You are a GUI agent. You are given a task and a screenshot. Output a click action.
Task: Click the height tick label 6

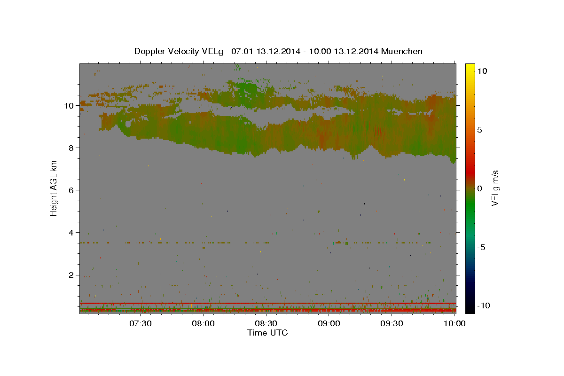click(x=72, y=190)
